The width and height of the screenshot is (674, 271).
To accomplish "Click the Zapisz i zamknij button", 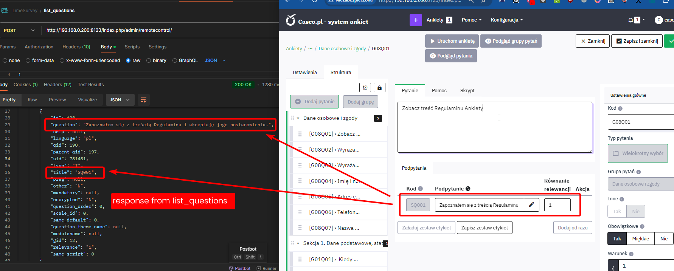I will 637,41.
